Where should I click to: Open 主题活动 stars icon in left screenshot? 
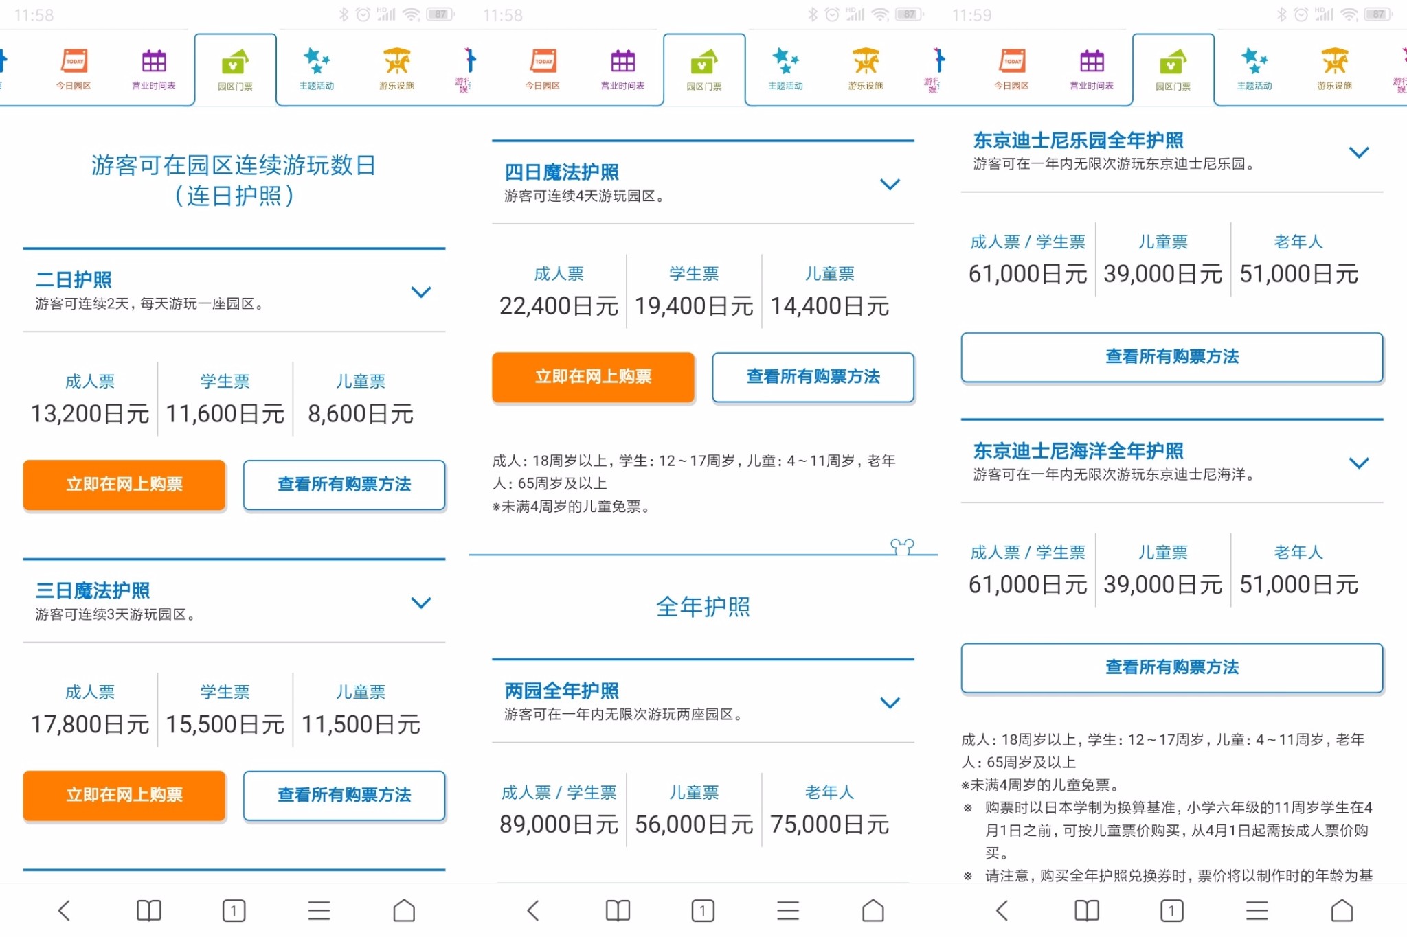[316, 69]
